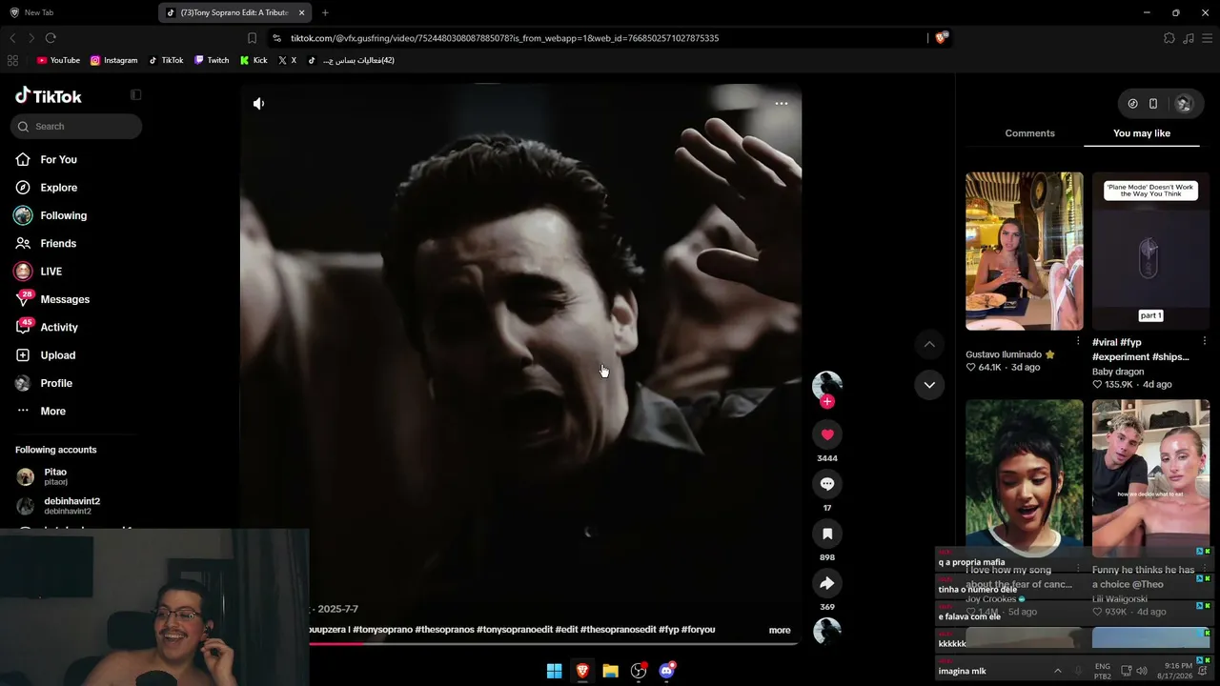This screenshot has height=686, width=1220.
Task: Open the browser extensions puzzle icon
Action: coord(1169,38)
